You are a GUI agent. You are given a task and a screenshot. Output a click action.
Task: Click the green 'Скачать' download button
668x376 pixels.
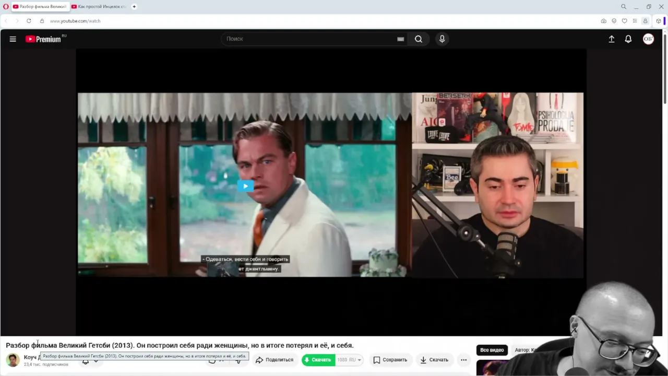coord(318,360)
